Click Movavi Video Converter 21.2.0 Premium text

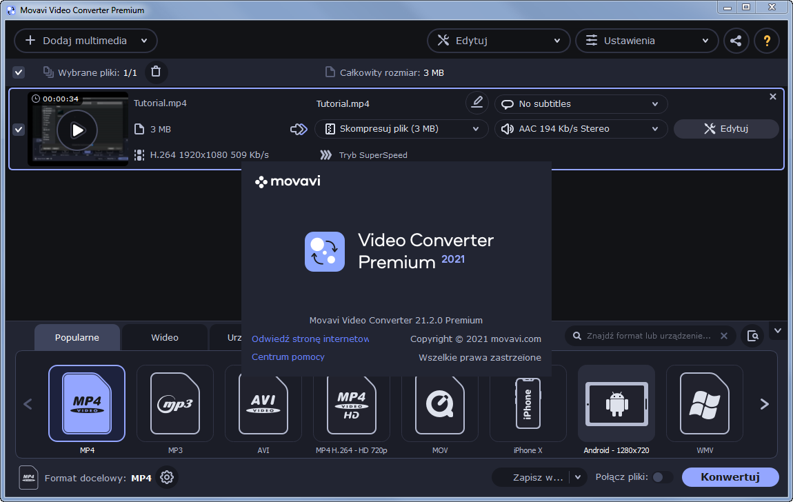coord(396,320)
